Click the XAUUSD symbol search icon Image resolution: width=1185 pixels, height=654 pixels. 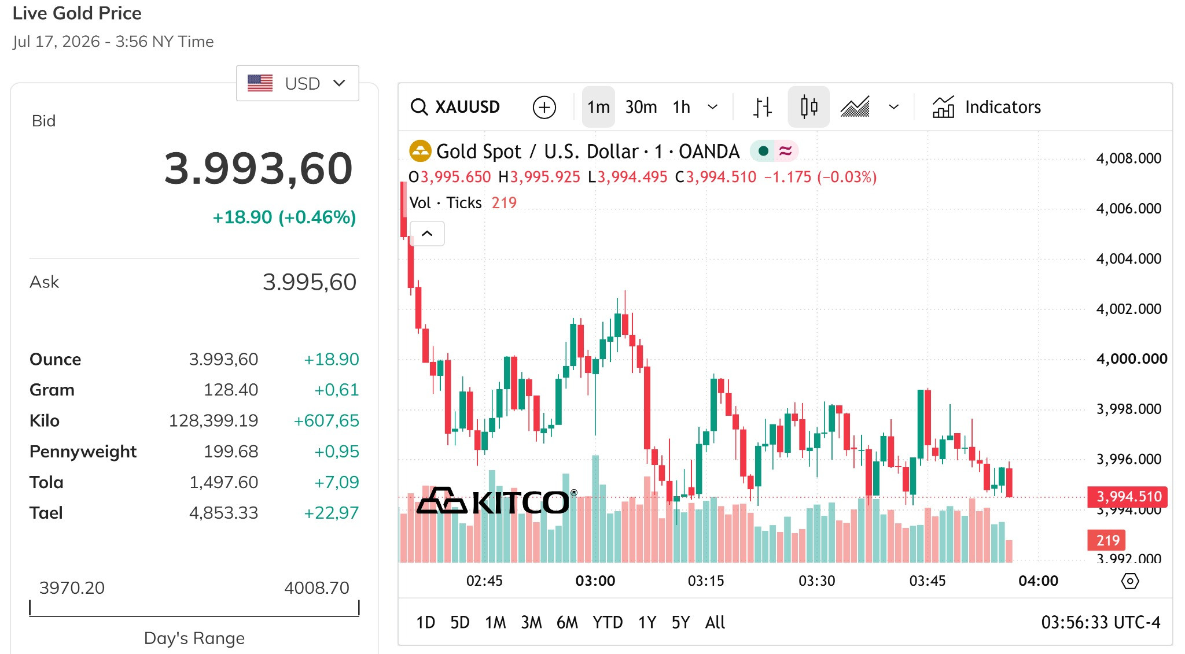418,107
